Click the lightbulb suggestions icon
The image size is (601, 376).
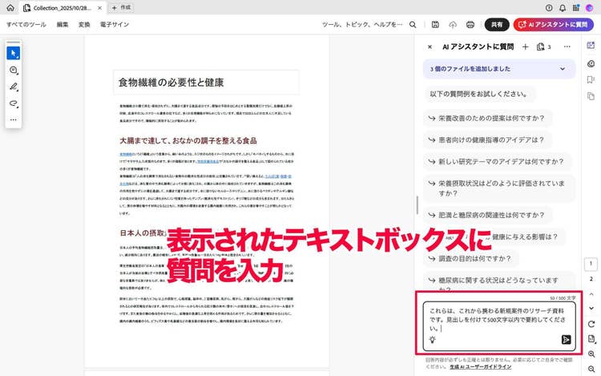[x=433, y=340]
